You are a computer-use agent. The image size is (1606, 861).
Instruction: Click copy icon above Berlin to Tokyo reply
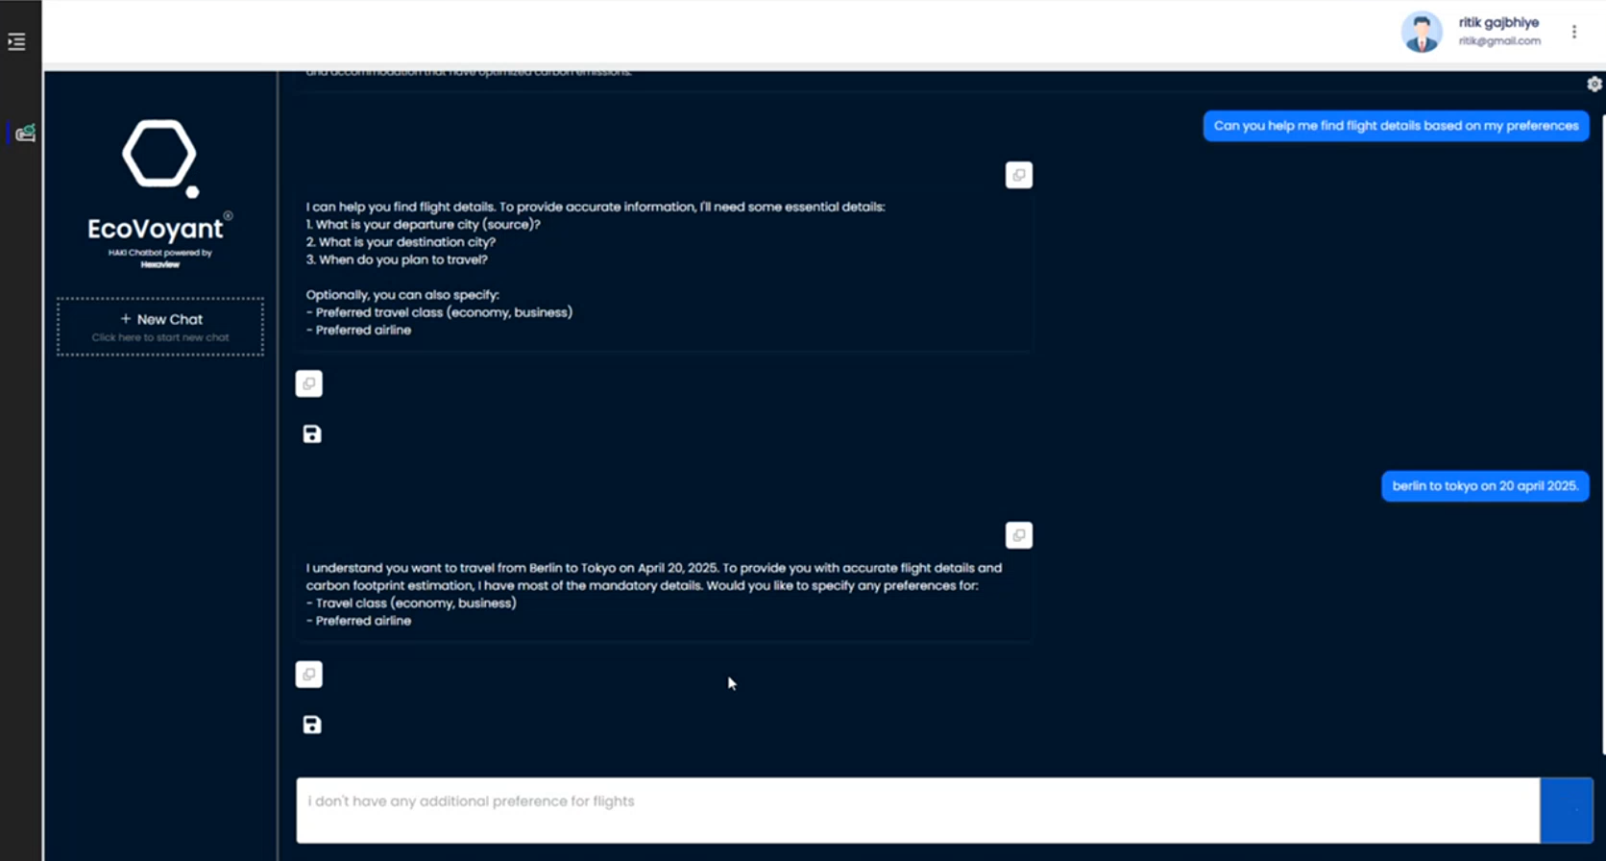tap(1018, 535)
